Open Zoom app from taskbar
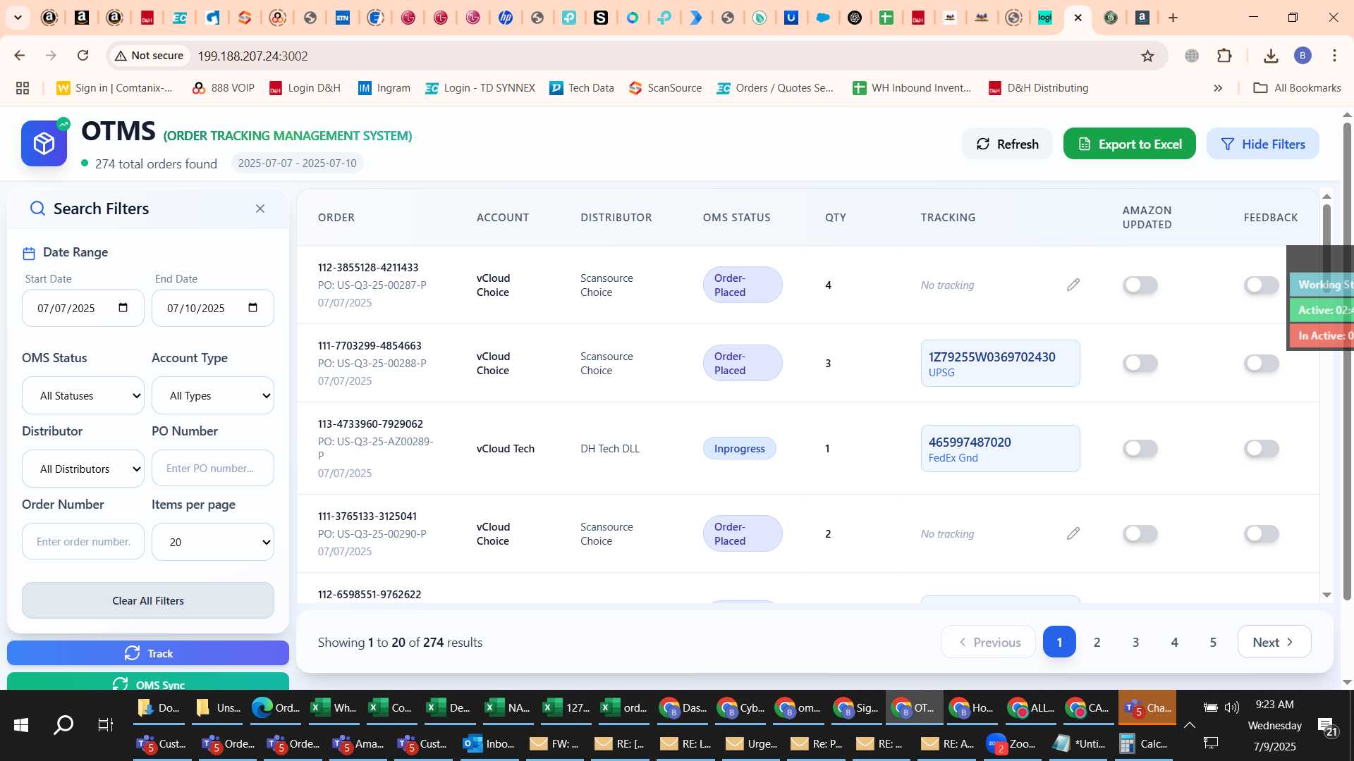Viewport: 1354px width, 761px height. [1012, 743]
